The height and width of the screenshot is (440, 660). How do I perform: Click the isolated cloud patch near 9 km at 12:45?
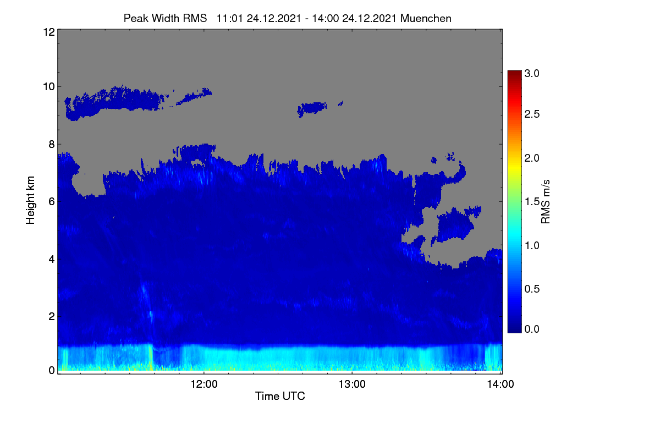pos(312,108)
